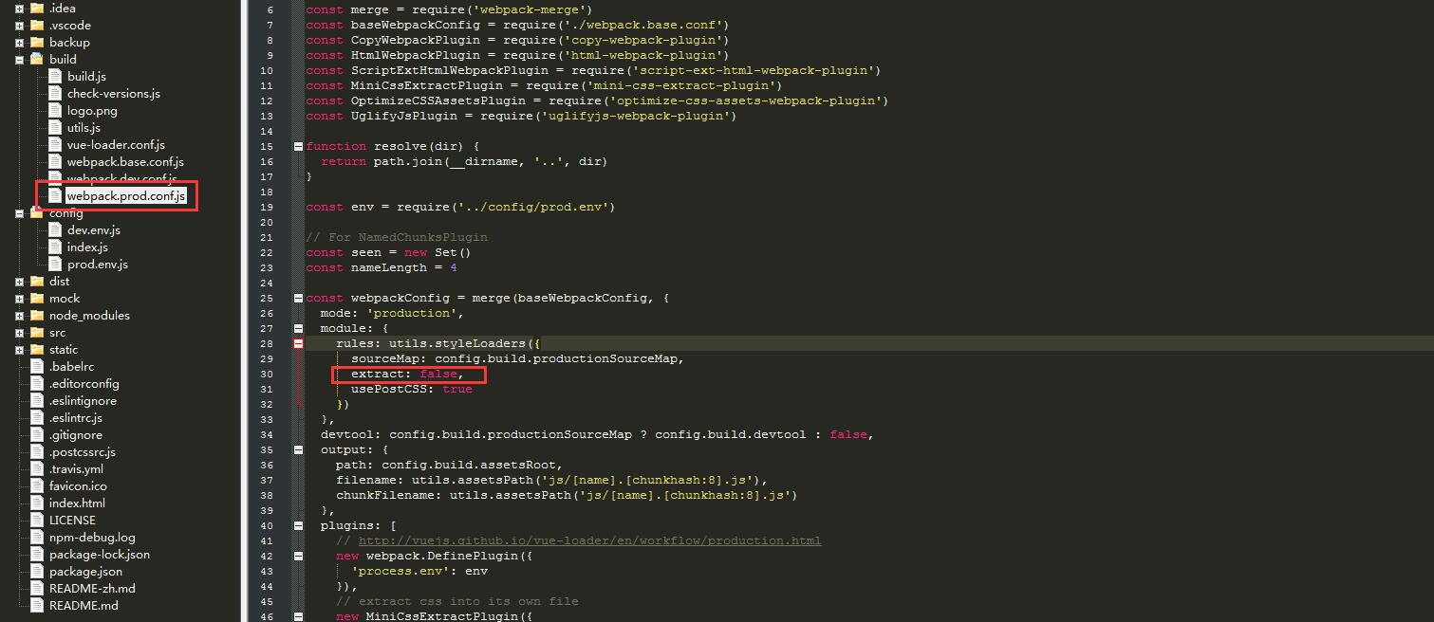The height and width of the screenshot is (622, 1434).
Task: Open npm-debug.log file
Action: pos(92,537)
